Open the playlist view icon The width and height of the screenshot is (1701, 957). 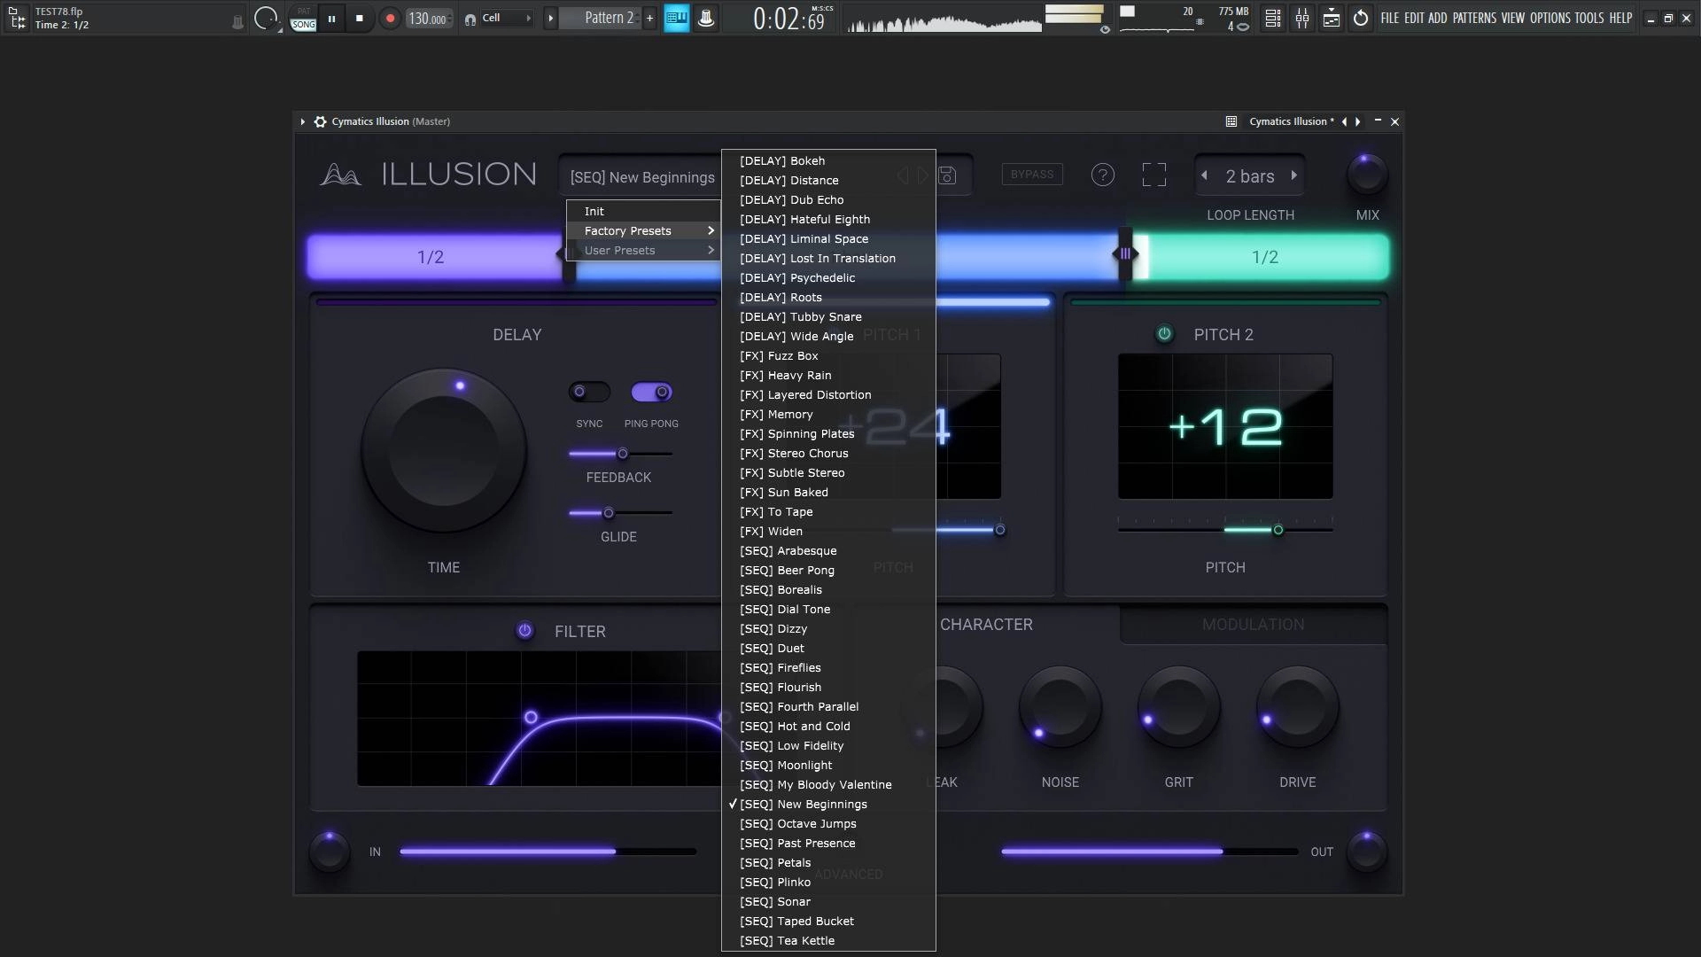click(x=1273, y=18)
